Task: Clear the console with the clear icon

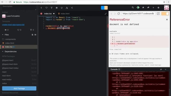Action: click(161, 69)
